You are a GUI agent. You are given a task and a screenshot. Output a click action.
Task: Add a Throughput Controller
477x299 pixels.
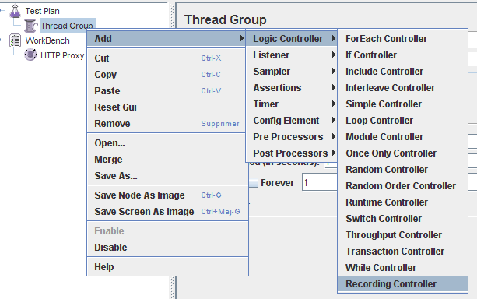point(402,235)
